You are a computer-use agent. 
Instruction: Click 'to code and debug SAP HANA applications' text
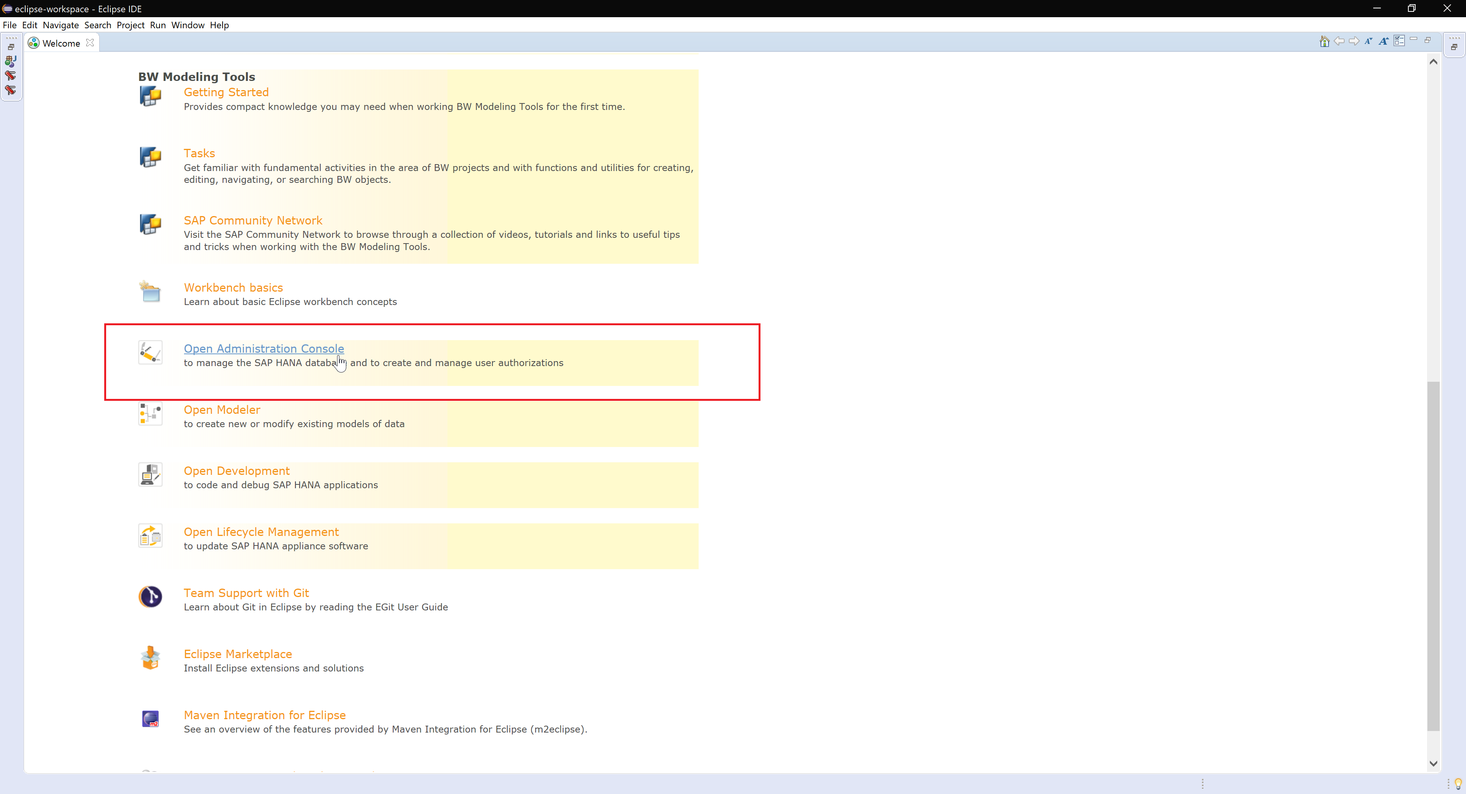point(281,485)
